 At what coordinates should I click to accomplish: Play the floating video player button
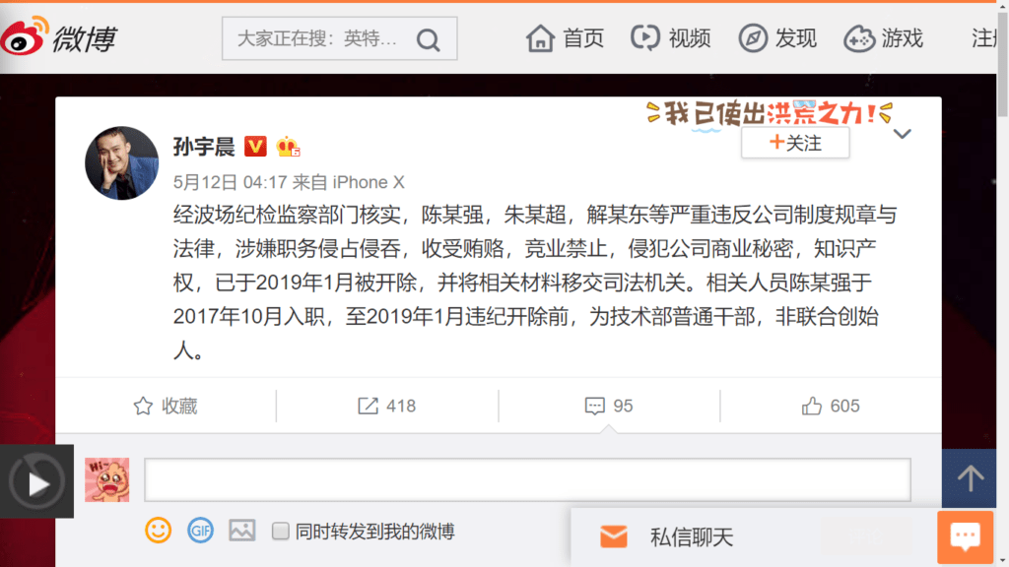pos(36,481)
